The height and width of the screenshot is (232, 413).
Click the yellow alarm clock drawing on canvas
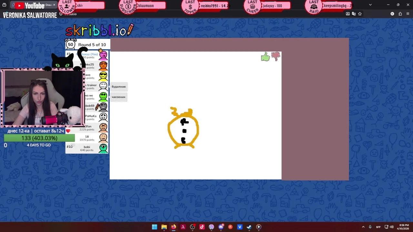183,128
